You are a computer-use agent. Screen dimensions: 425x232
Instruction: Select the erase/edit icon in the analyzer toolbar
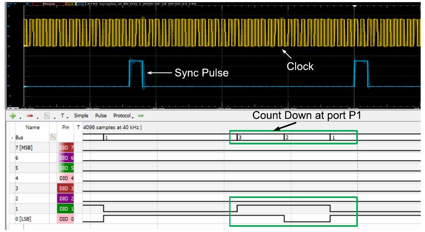47,116
